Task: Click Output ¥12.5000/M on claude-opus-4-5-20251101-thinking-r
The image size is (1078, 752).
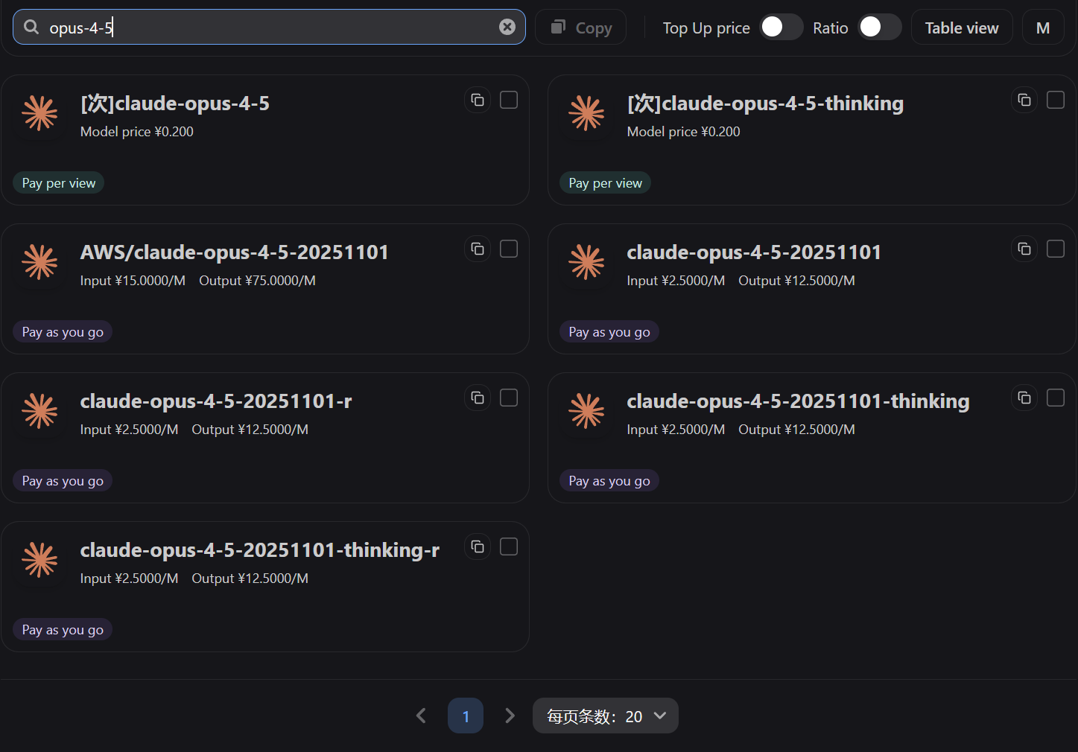Action: tap(250, 579)
